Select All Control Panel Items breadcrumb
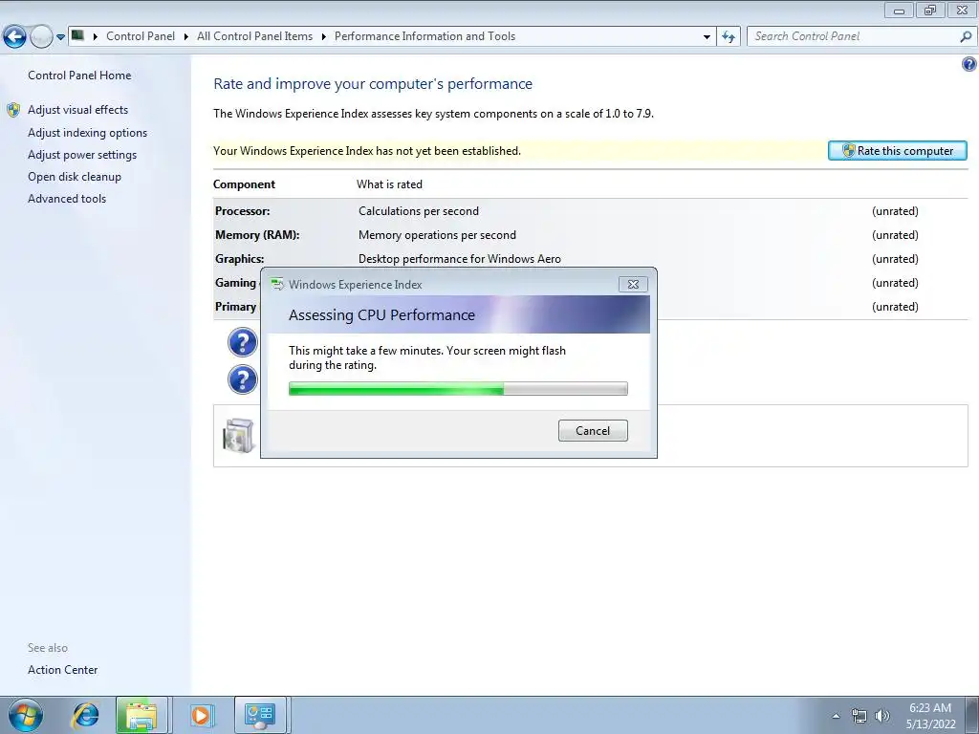 click(254, 36)
